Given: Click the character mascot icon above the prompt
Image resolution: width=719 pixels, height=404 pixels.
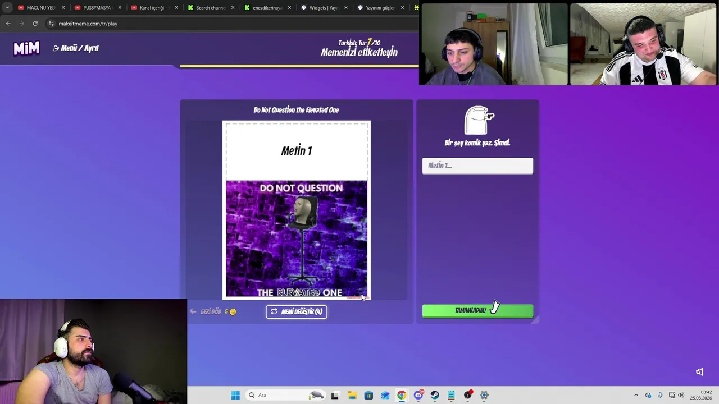Looking at the screenshot, I should pos(479,120).
